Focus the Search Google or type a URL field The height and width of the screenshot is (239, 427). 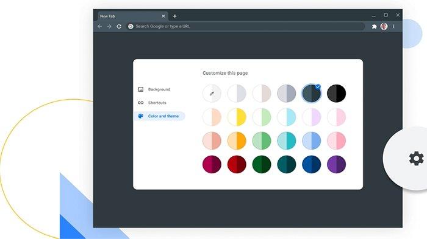[x=245, y=26]
